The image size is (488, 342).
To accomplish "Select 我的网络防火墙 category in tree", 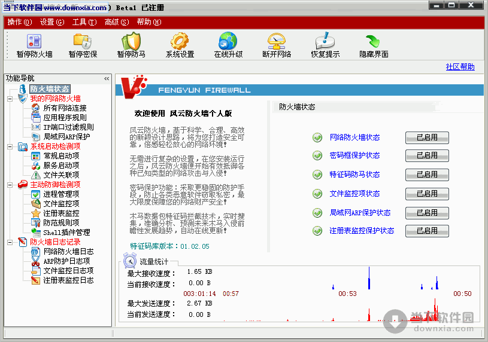I will tap(55, 99).
